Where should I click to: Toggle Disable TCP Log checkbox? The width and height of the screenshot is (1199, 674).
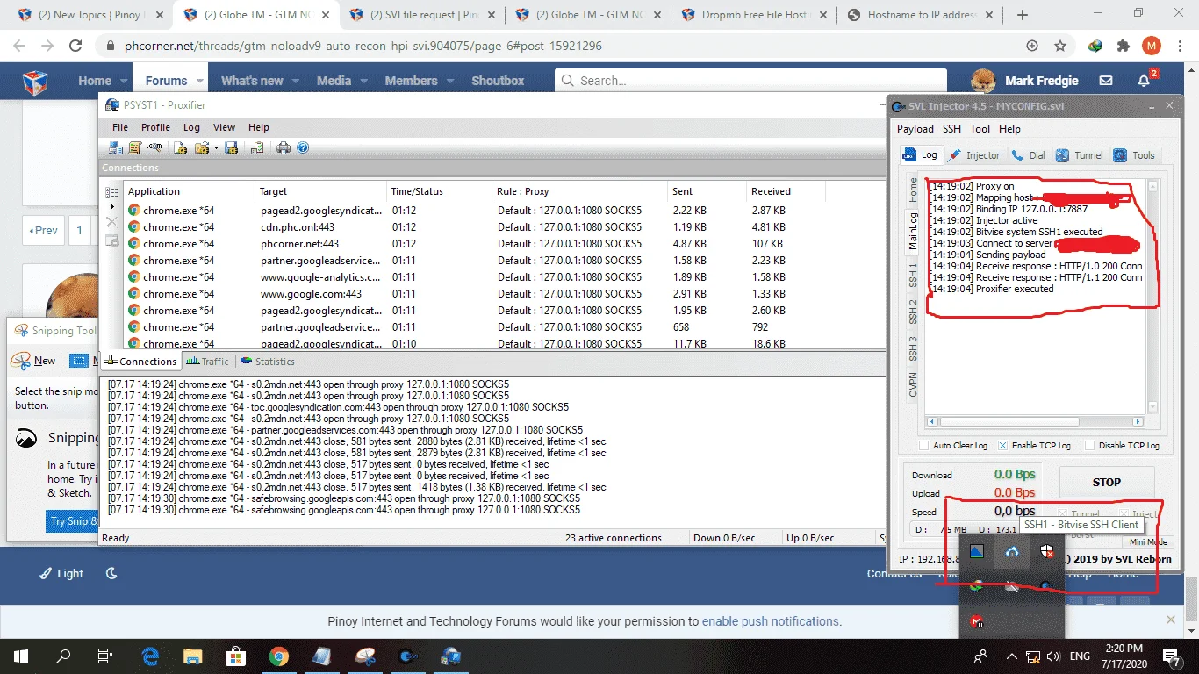[x=1089, y=446]
